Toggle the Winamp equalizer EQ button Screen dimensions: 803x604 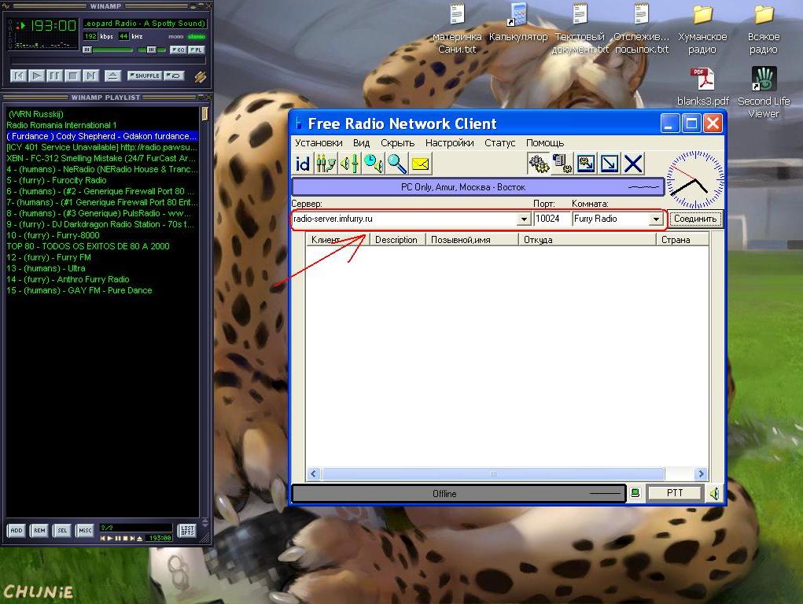point(177,50)
